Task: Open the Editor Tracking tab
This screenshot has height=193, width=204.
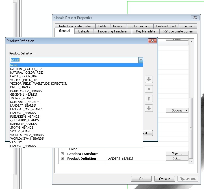Action: pos(140,26)
